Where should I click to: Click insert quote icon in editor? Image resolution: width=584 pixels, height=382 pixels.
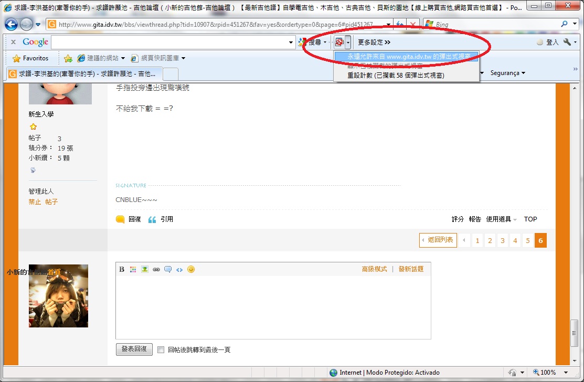pyautogui.click(x=168, y=269)
